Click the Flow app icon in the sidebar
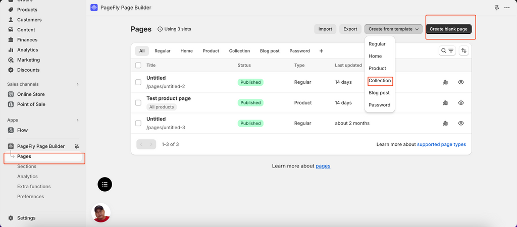 (x=11, y=130)
